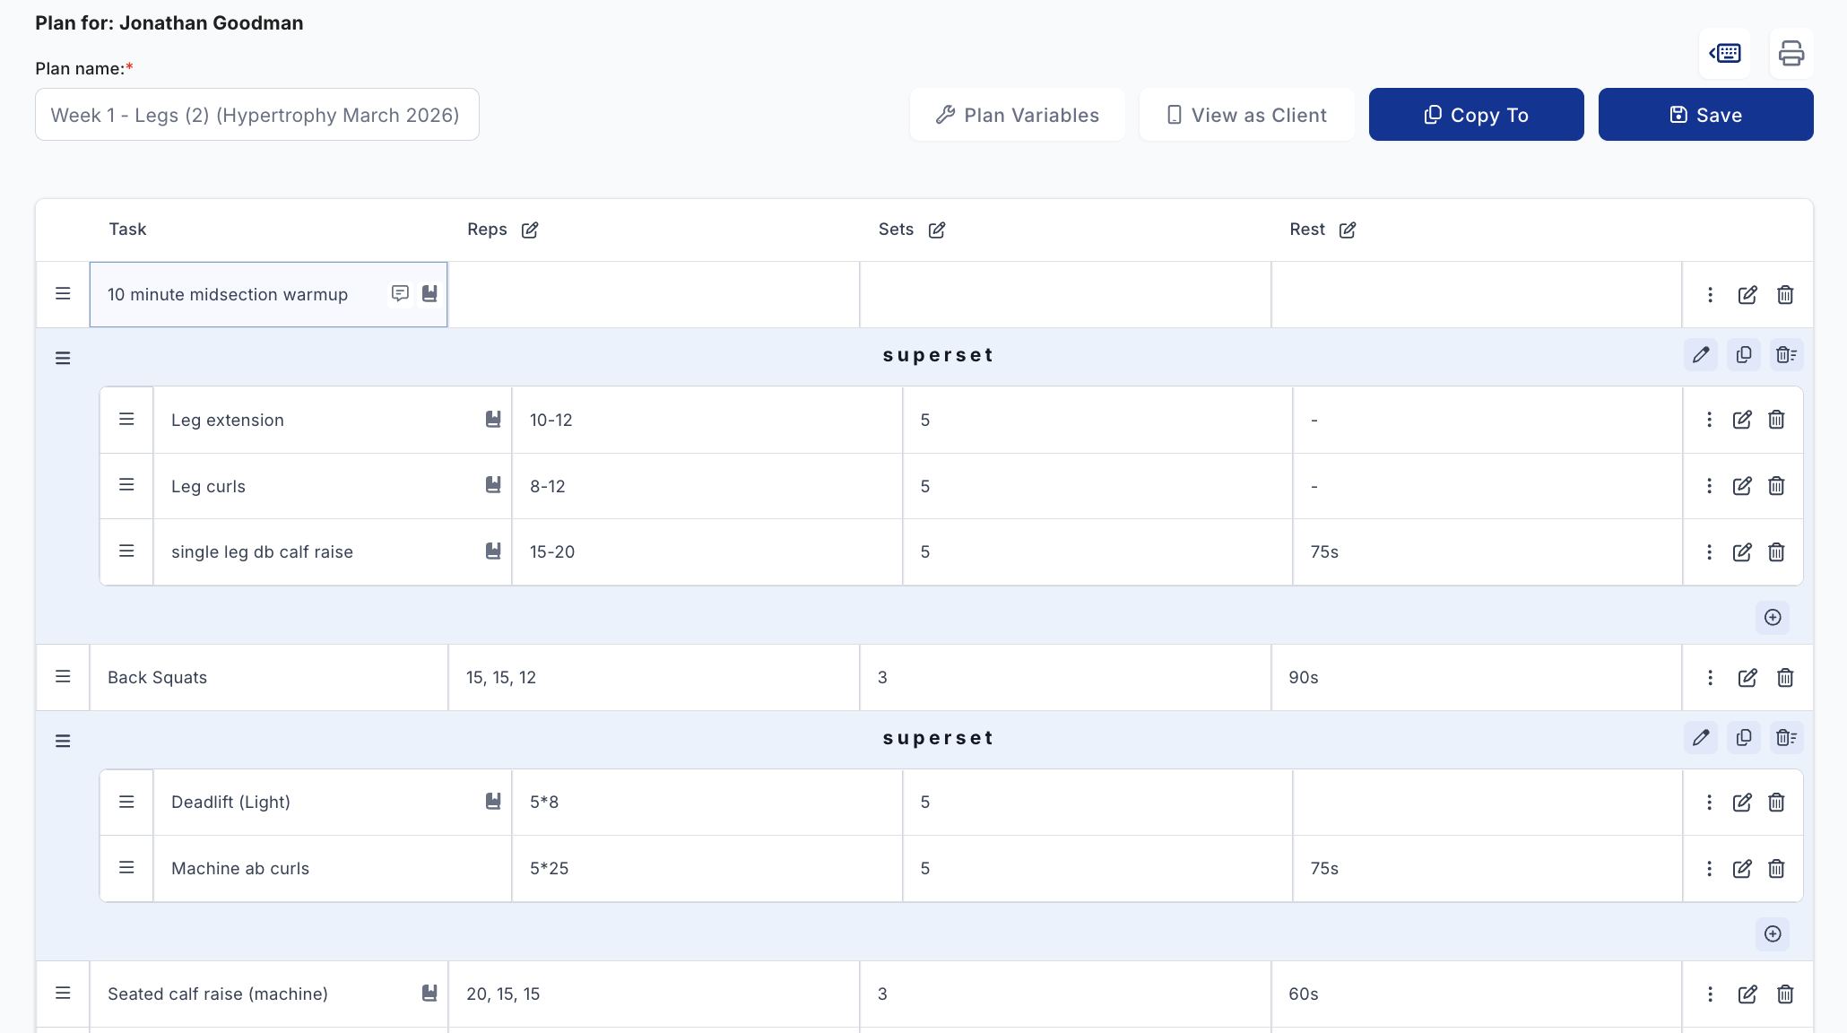Viewport: 1847px width, 1033px height.
Task: Duplicate the first superset
Action: pyautogui.click(x=1743, y=355)
